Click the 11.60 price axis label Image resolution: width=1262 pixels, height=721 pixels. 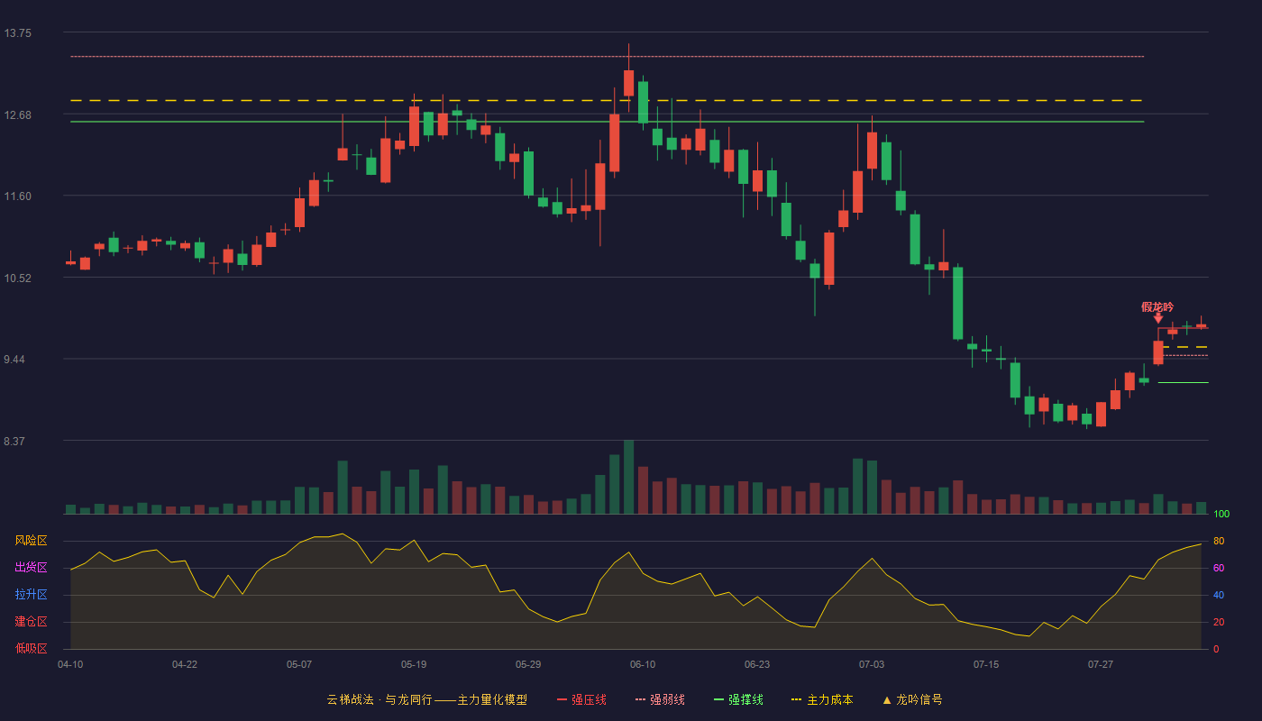click(x=17, y=196)
